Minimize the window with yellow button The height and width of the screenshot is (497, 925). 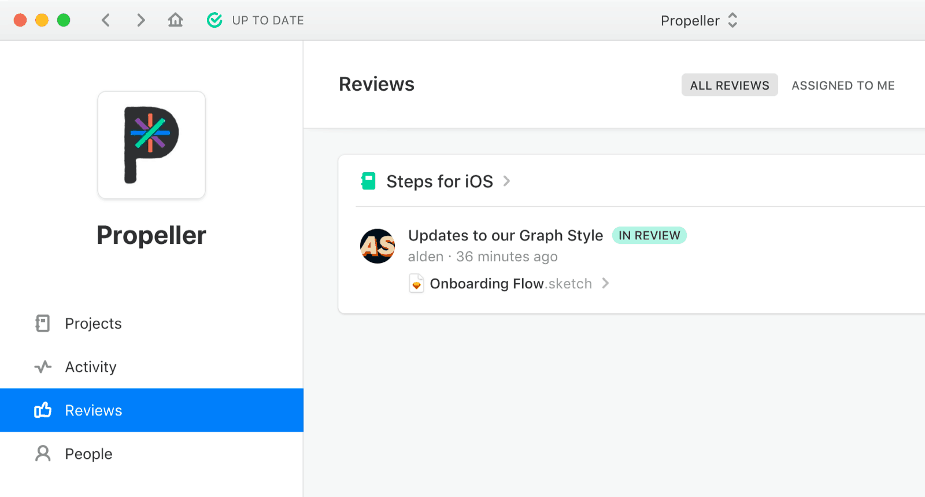(x=42, y=20)
